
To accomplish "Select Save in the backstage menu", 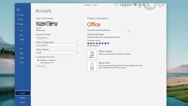I will tap(21, 35).
